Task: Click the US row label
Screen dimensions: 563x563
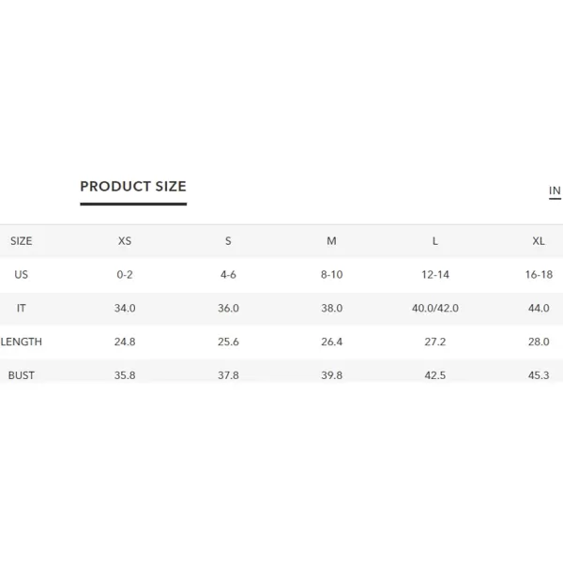Action: 22,275
